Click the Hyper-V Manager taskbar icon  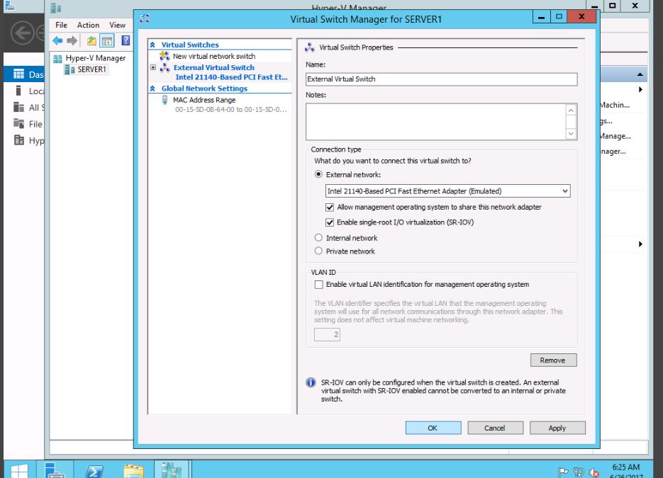[172, 470]
